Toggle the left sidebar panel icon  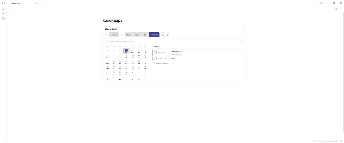click(3, 3)
